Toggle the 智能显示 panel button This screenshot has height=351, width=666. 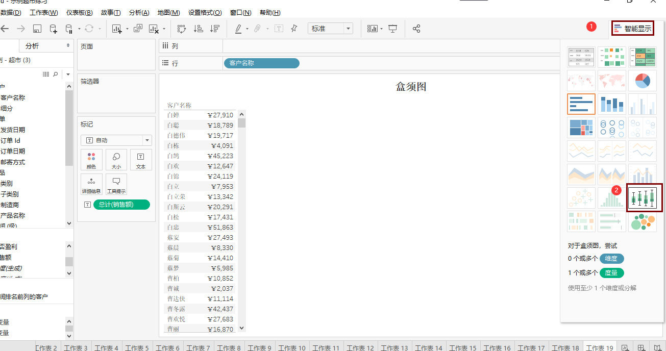(x=632, y=28)
